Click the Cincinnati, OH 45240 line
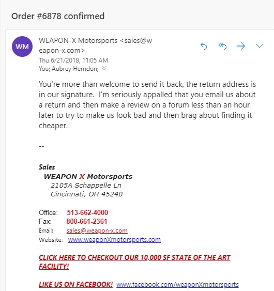 tap(86, 194)
